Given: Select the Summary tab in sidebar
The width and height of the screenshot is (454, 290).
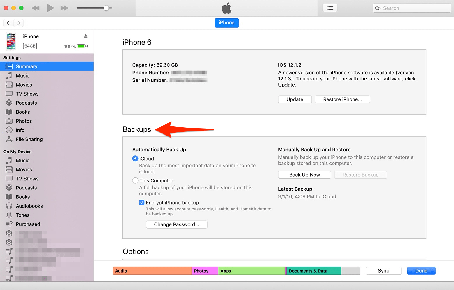Looking at the screenshot, I should tap(26, 66).
